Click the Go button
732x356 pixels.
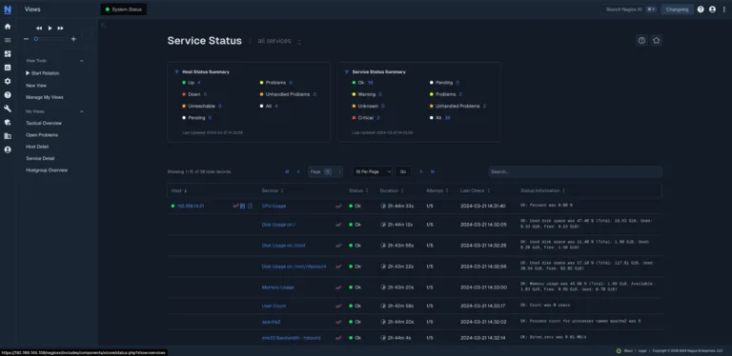pyautogui.click(x=403, y=172)
